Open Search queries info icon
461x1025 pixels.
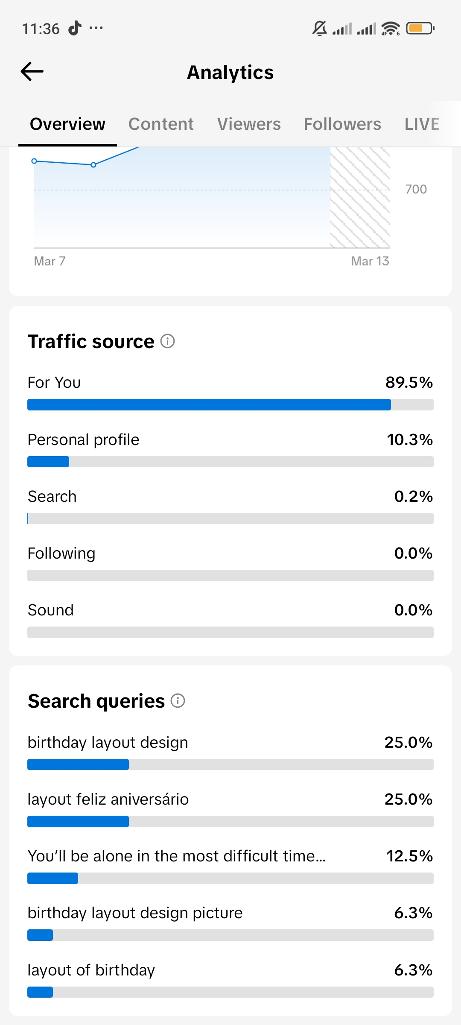pos(178,701)
